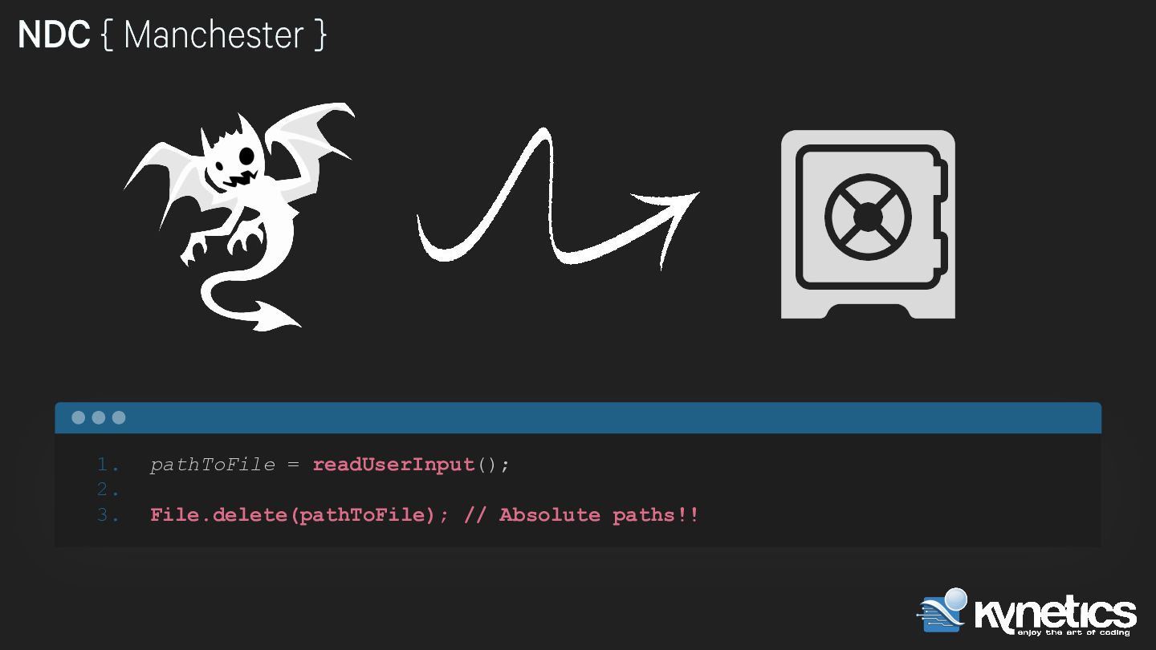
Task: Click line number 2 in code
Action: click(x=108, y=490)
